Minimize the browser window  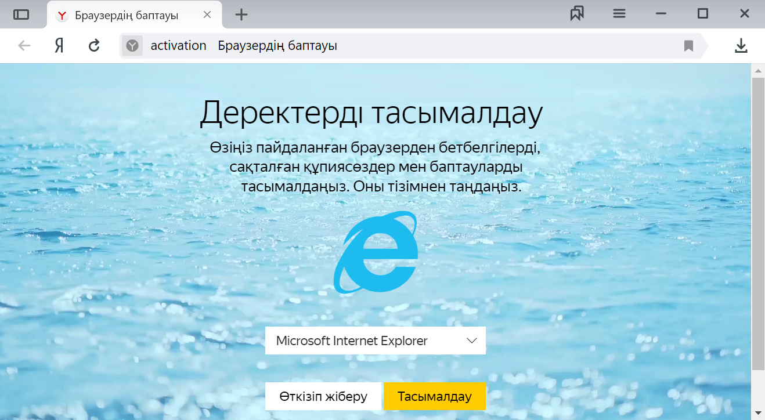(x=661, y=14)
